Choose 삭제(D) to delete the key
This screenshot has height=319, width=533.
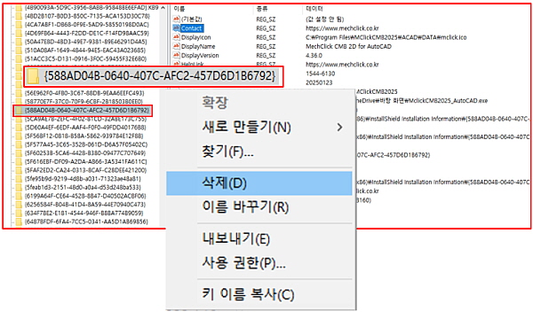pyautogui.click(x=259, y=183)
